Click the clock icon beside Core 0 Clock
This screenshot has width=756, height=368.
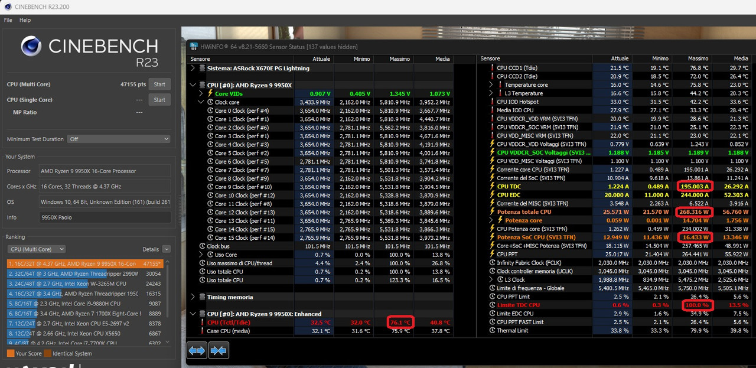click(210, 110)
